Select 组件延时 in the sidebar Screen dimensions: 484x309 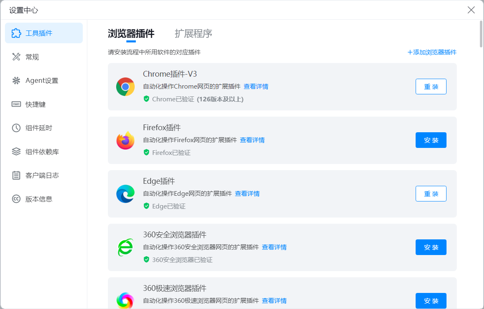44,128
